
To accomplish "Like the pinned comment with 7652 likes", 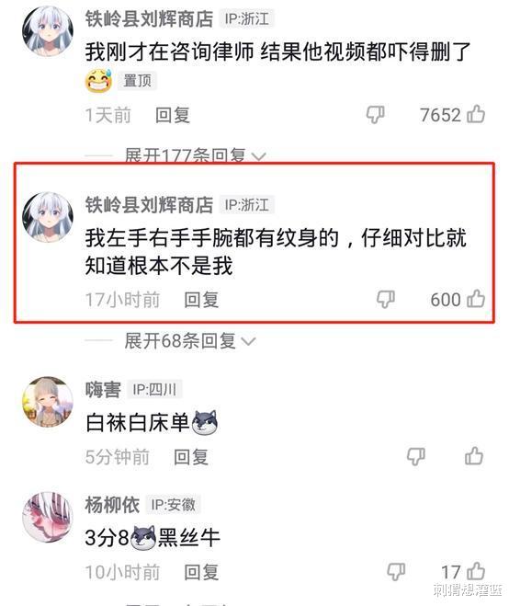I will pyautogui.click(x=476, y=114).
